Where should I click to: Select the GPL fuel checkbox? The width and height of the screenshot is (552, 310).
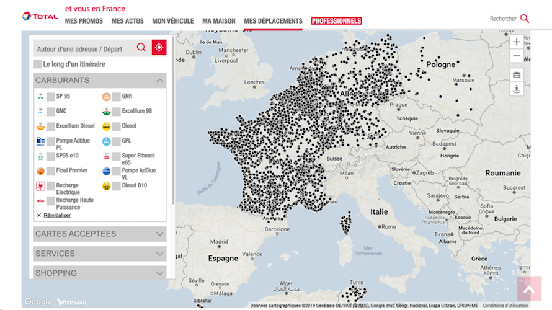[x=116, y=141]
